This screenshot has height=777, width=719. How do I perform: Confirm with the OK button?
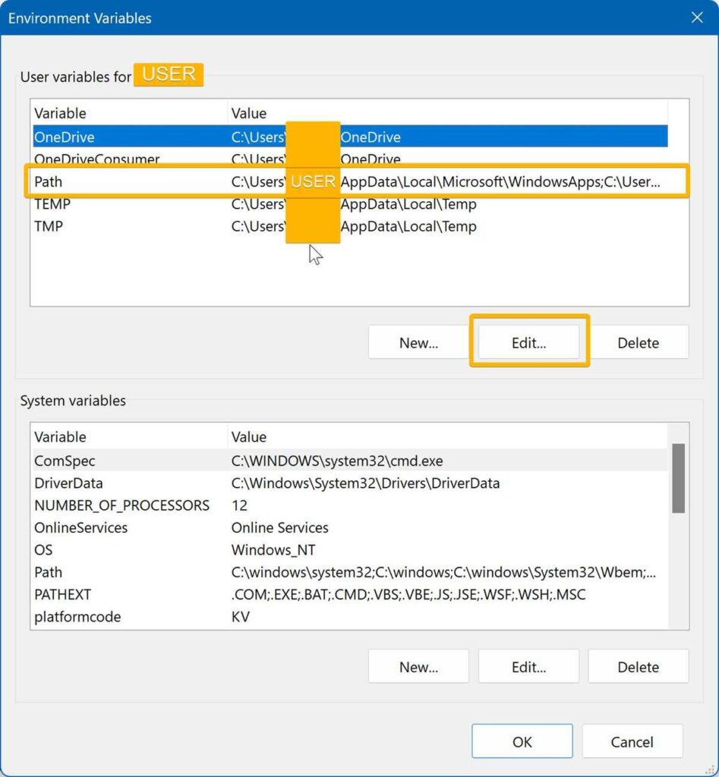click(522, 741)
